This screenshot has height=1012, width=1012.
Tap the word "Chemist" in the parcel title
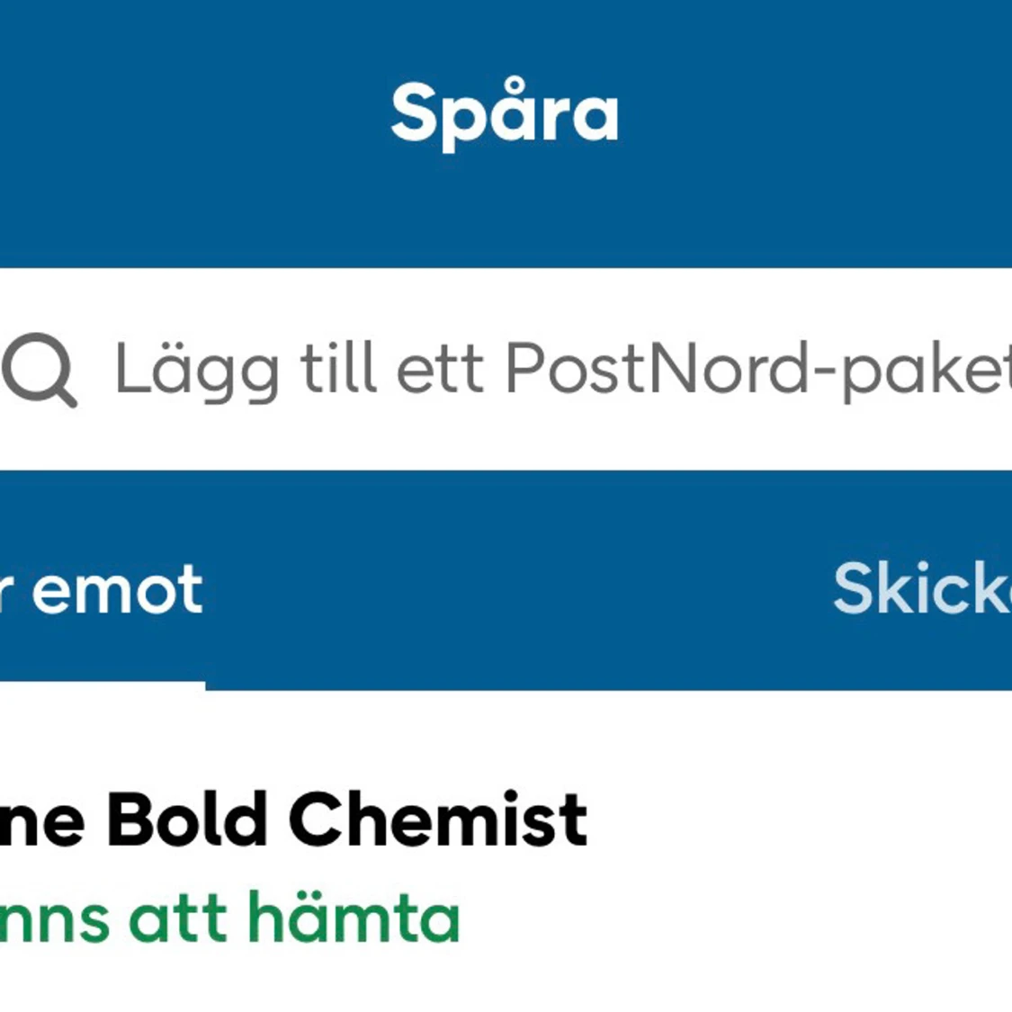point(437,820)
